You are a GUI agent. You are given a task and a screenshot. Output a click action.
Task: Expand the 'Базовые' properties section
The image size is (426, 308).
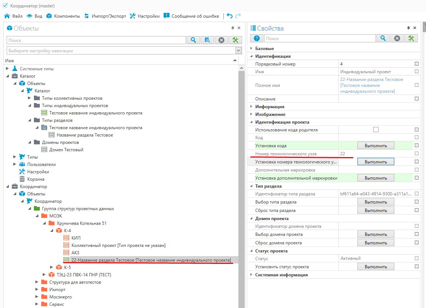click(x=251, y=49)
